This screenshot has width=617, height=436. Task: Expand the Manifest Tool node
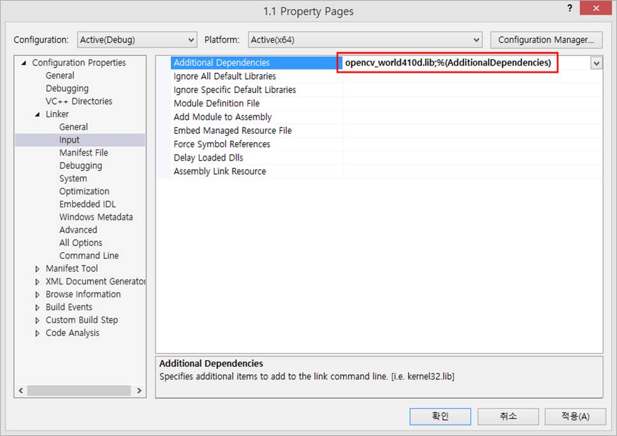pos(38,269)
